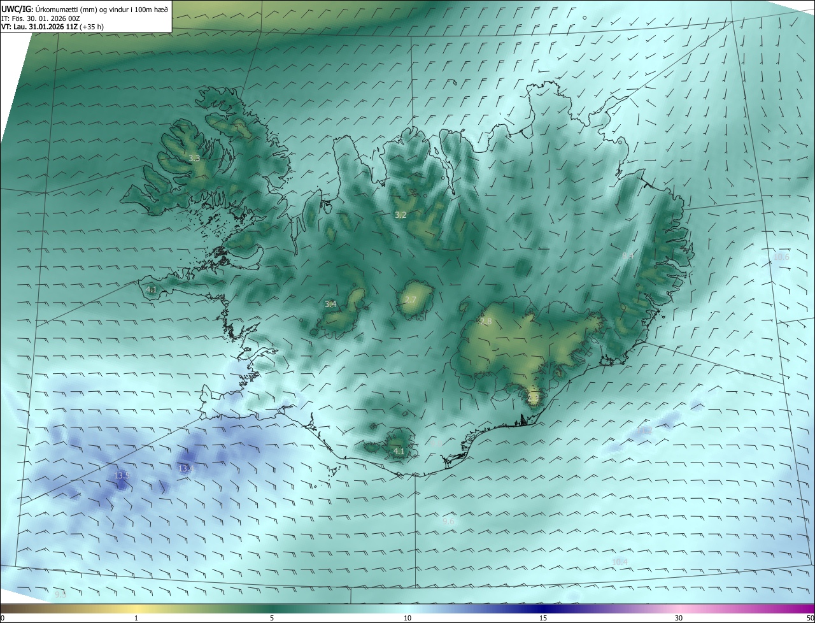Click the faint "10.4" value label
815x623 pixels.
pyautogui.click(x=620, y=562)
